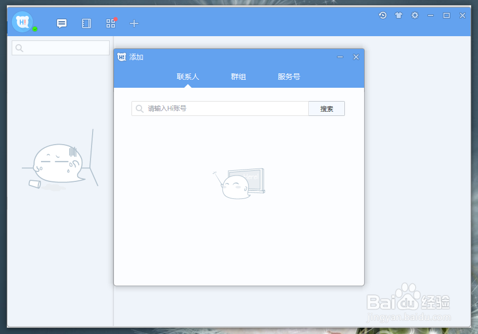Open the contacts book panel
Viewport: 478px width, 334px height.
pyautogui.click(x=86, y=23)
